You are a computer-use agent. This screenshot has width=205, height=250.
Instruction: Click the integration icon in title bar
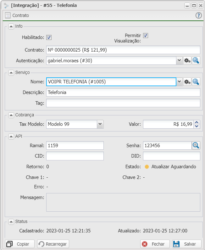[x=6, y=5]
